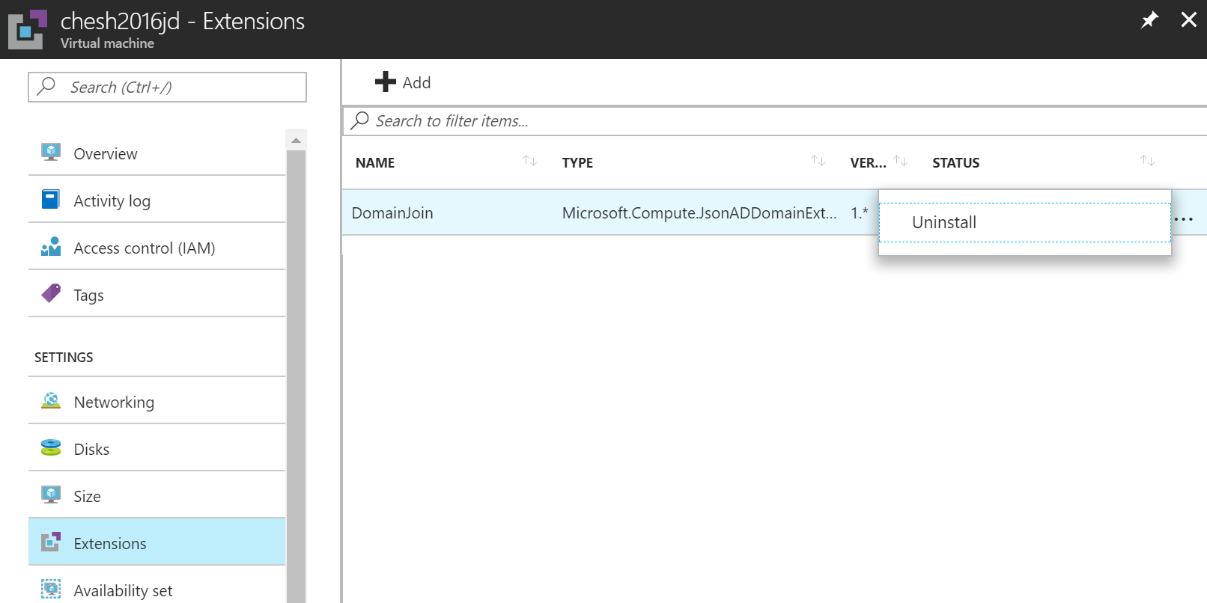Sort by the version column arrows
This screenshot has width=1207, height=603.
click(x=901, y=161)
